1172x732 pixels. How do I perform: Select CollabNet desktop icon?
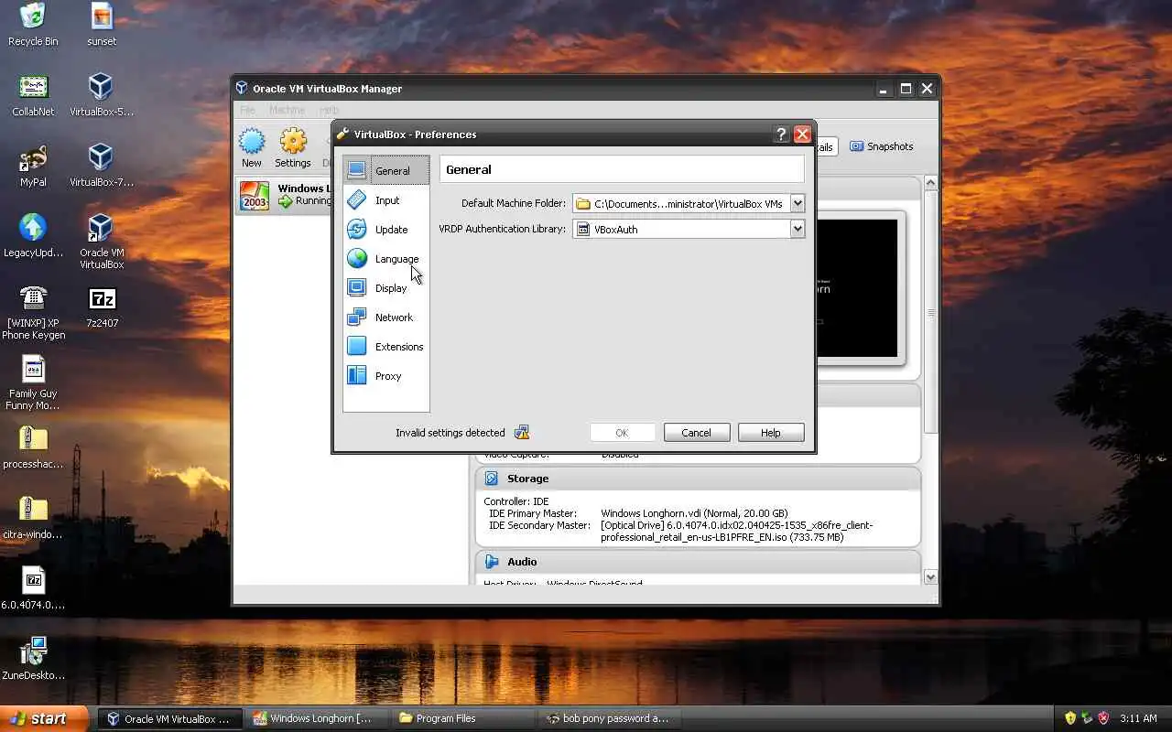pyautogui.click(x=33, y=95)
